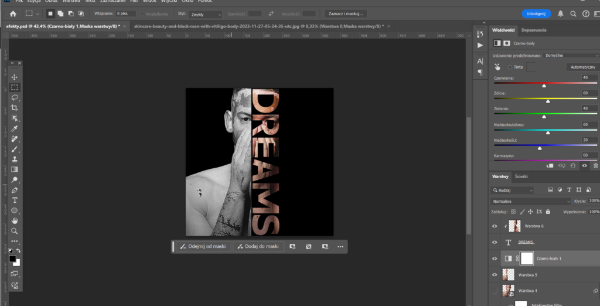
Task: Click the clip to layer icon in Properties
Action: click(x=550, y=166)
